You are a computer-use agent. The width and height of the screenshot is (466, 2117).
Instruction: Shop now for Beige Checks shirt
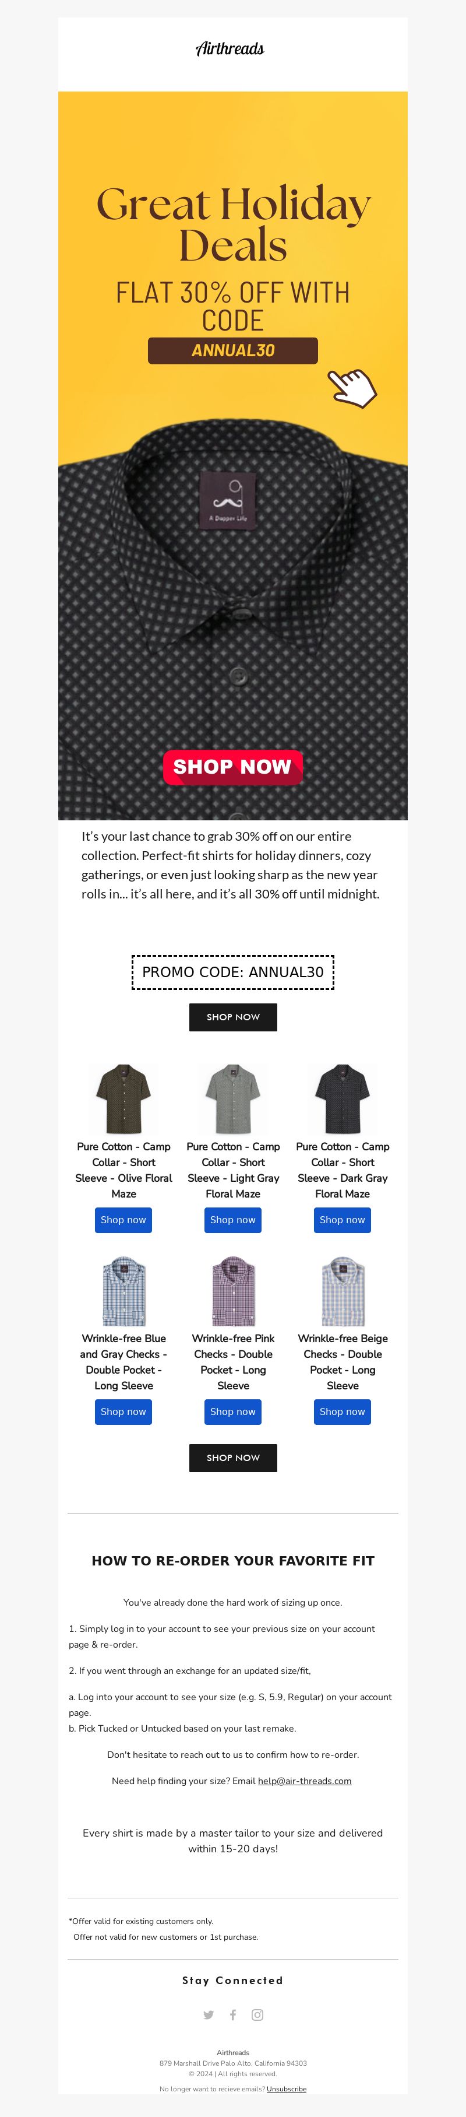click(343, 1411)
